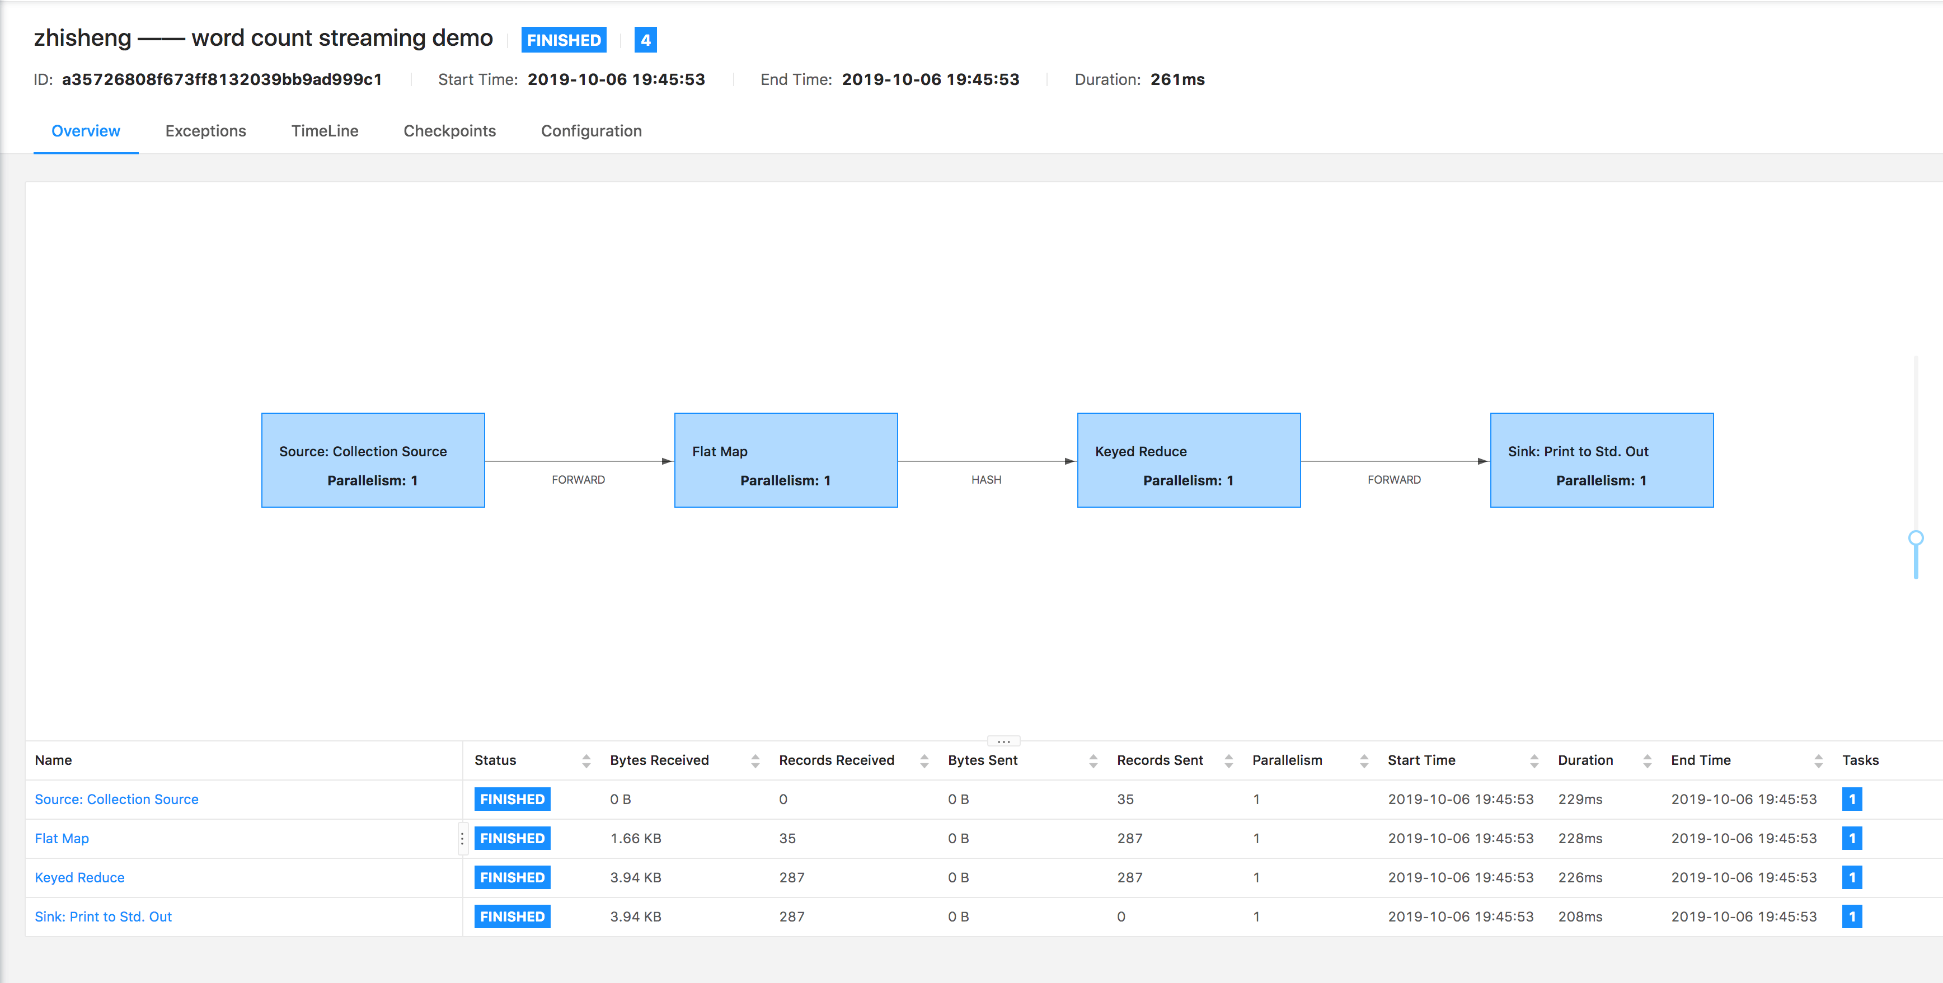Viewport: 1943px width, 983px height.
Task: Sort table by Bytes Received column
Action: [x=755, y=760]
